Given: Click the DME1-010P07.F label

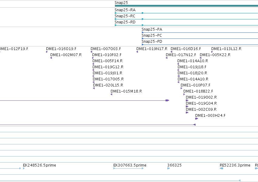Looking at the screenshot, I should coord(196,86).
